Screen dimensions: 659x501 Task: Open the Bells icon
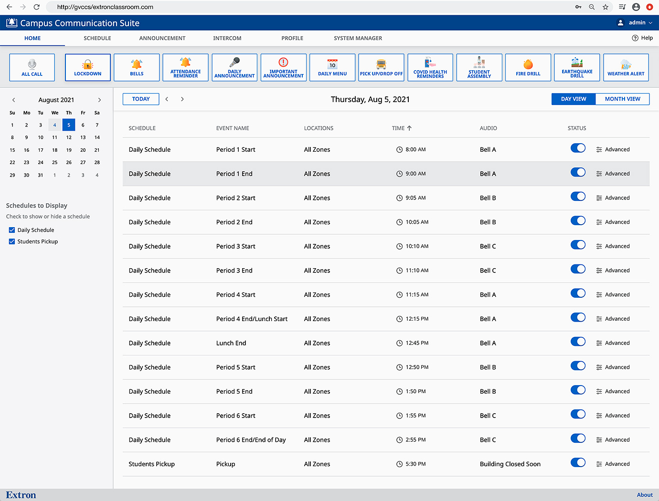pyautogui.click(x=137, y=67)
